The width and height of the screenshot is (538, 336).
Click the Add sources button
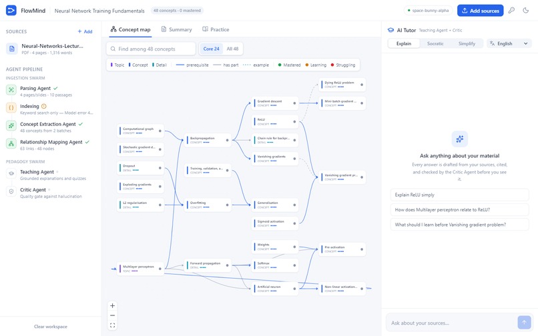[x=480, y=11]
